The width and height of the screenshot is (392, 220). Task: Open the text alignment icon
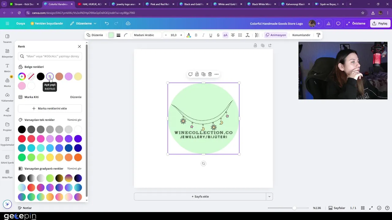pos(233,35)
